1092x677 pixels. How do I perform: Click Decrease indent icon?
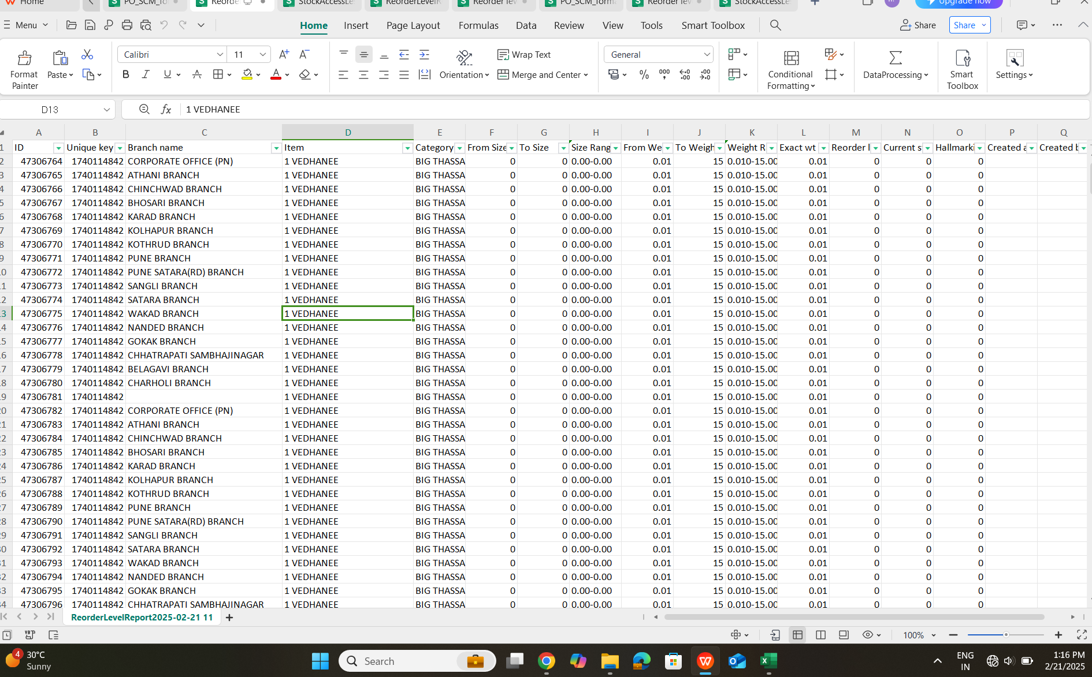tap(404, 55)
